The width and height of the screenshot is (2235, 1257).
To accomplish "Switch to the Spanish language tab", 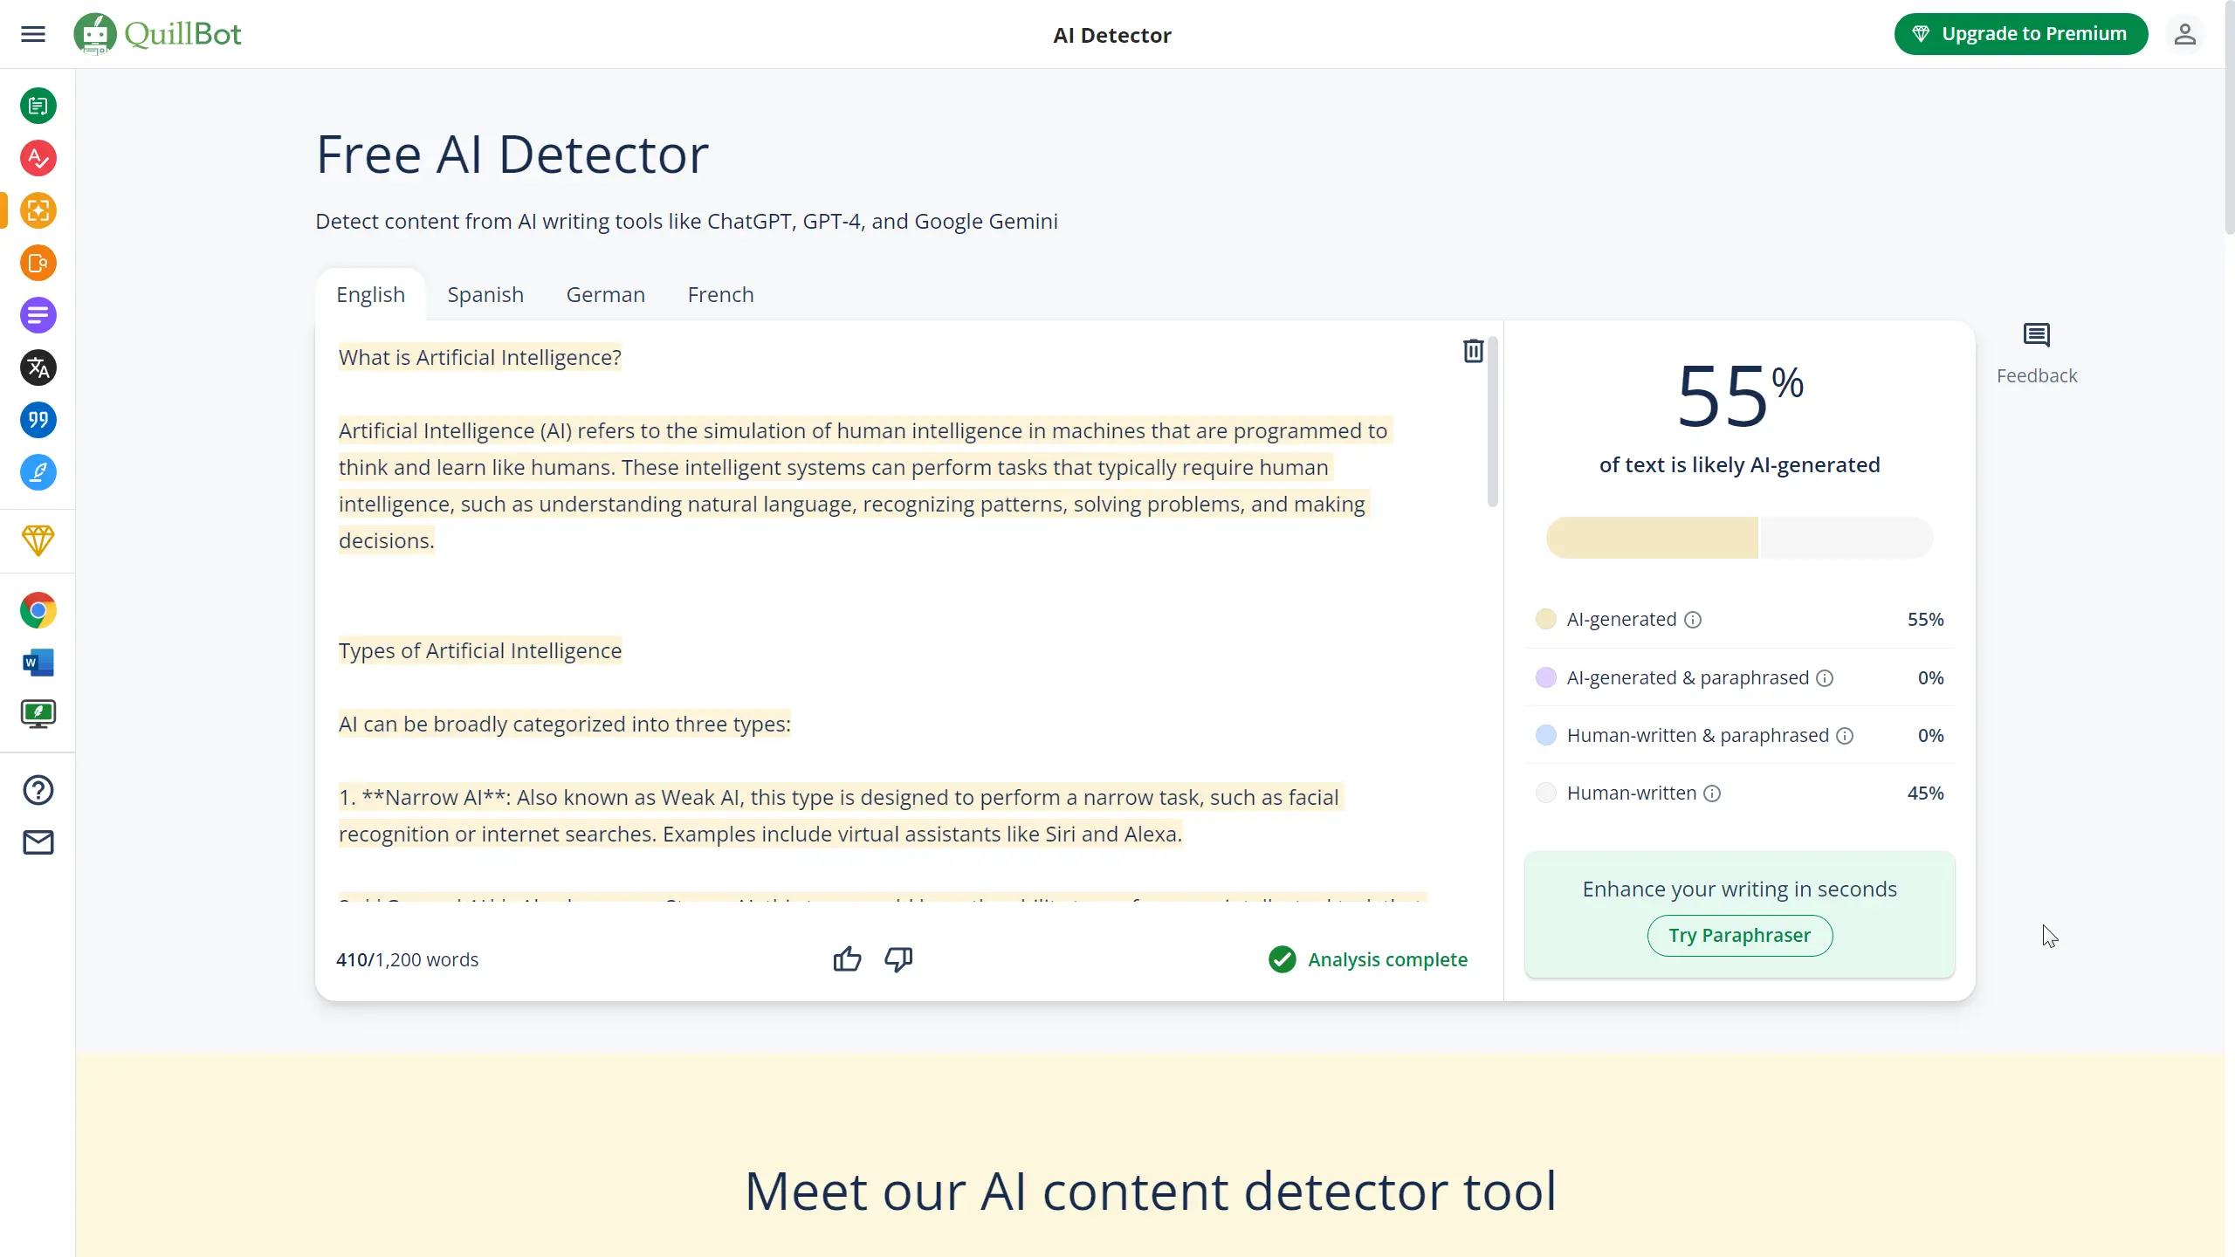I will click(x=485, y=295).
